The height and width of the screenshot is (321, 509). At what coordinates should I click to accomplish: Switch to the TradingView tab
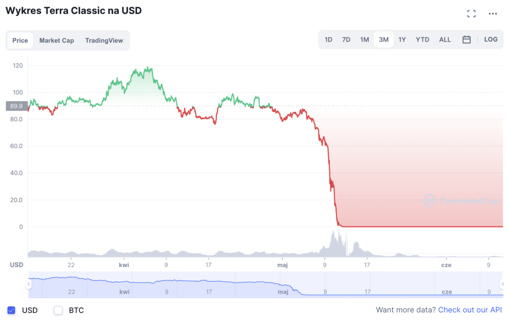(x=104, y=40)
